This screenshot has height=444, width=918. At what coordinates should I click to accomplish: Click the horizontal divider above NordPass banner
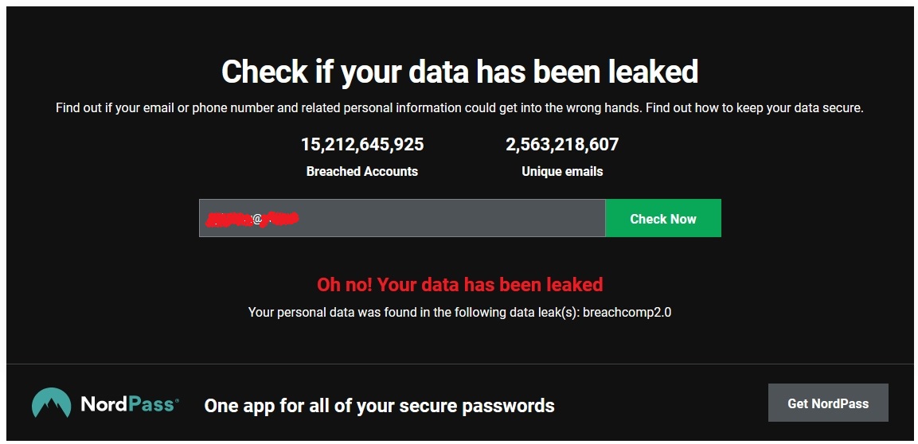(x=459, y=364)
